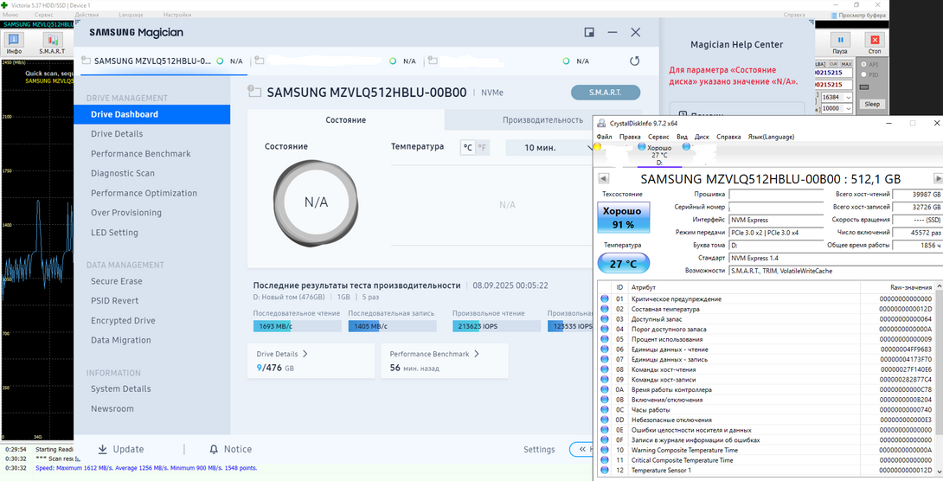943x481 pixels.
Task: Click status dot of row 03 Доступный запас
Action: (605, 319)
